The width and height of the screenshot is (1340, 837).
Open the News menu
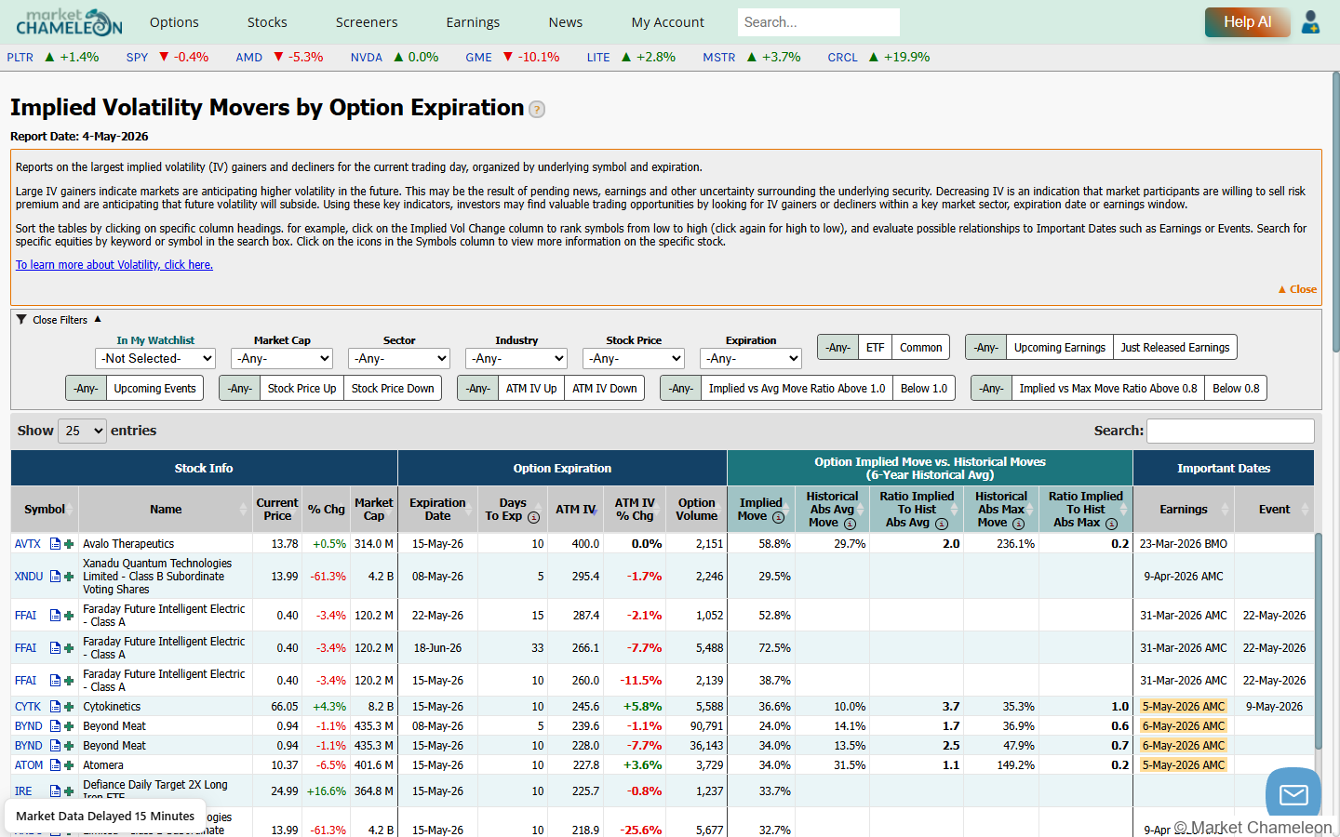(566, 22)
